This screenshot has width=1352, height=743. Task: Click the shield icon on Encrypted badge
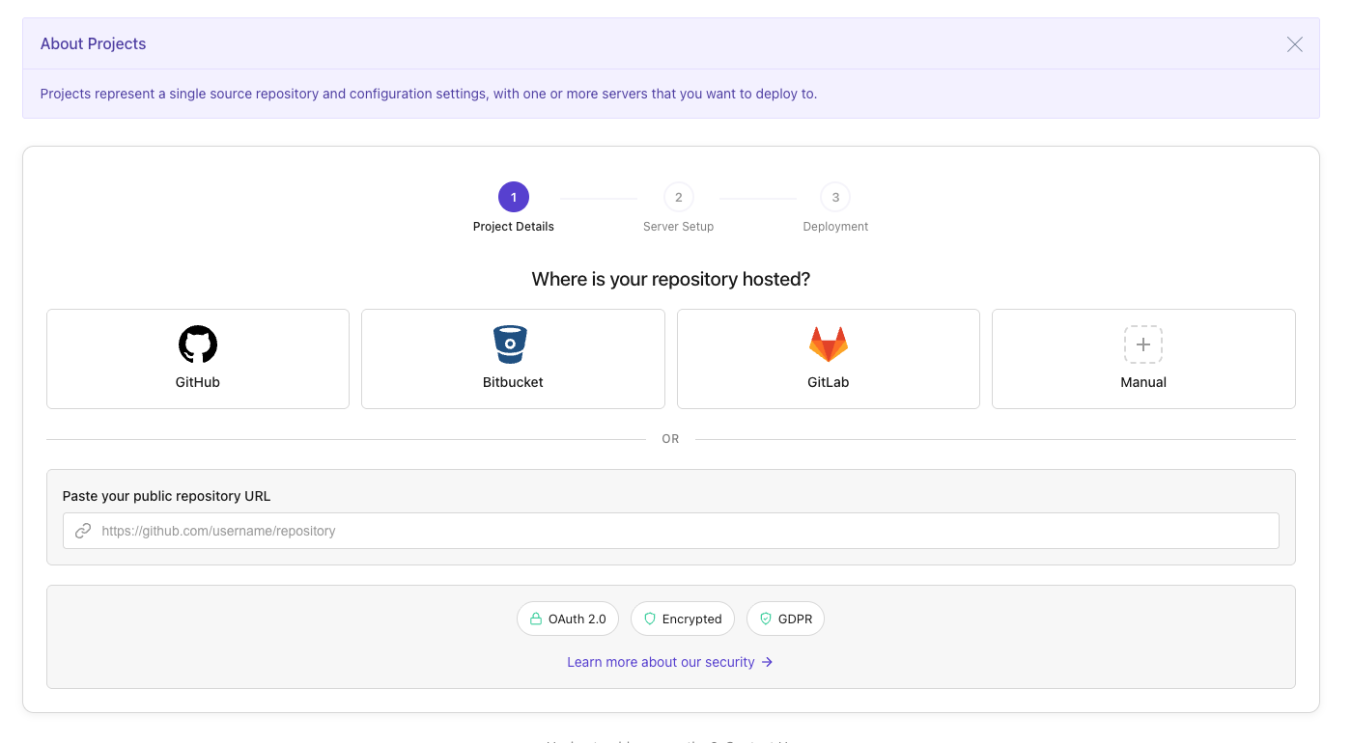pos(650,619)
